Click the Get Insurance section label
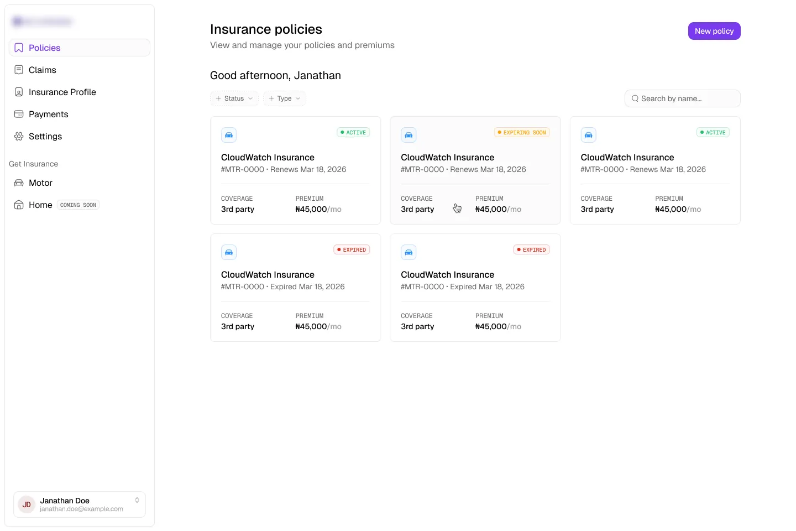Viewport: 796px width, 531px height. point(33,164)
